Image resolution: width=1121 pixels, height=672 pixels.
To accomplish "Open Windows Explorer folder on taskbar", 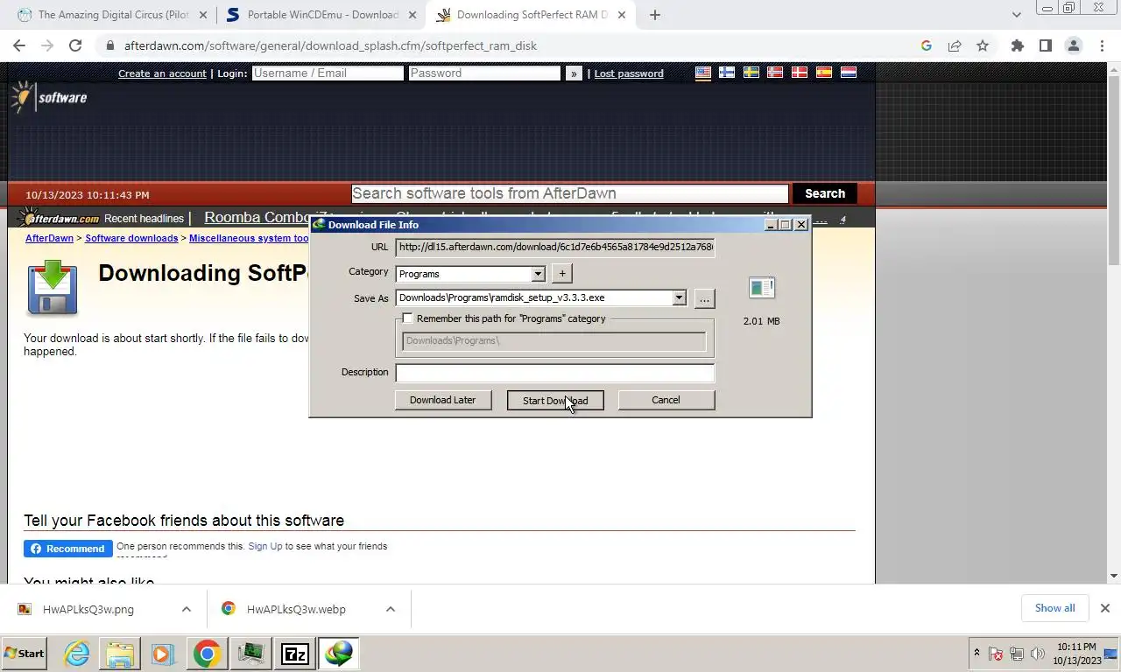I will 120,654.
